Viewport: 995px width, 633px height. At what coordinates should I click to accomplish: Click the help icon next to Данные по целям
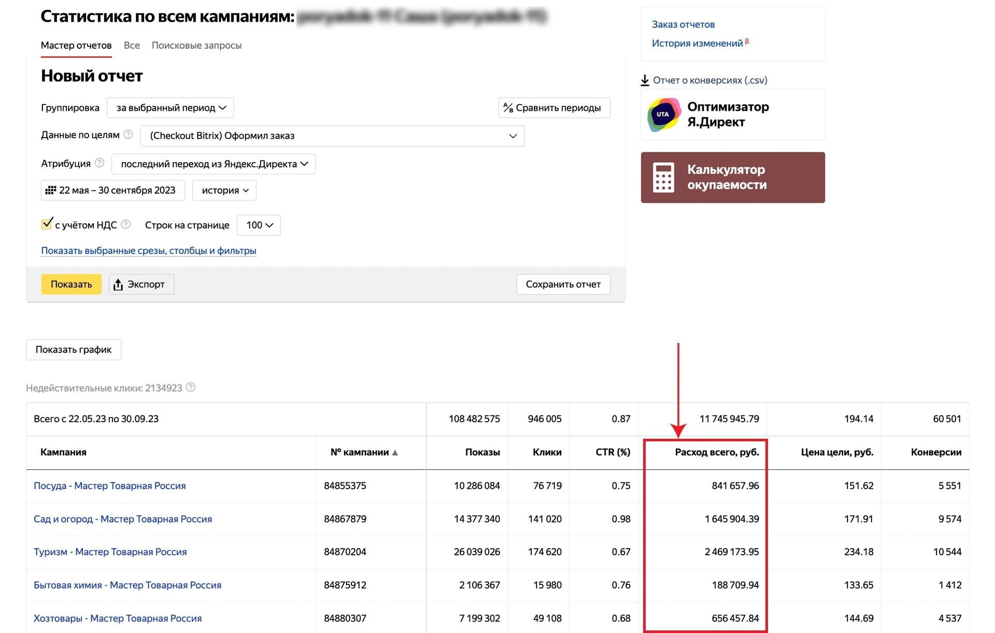129,135
